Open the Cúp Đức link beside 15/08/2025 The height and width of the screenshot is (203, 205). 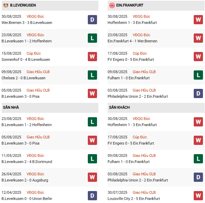click(34, 53)
